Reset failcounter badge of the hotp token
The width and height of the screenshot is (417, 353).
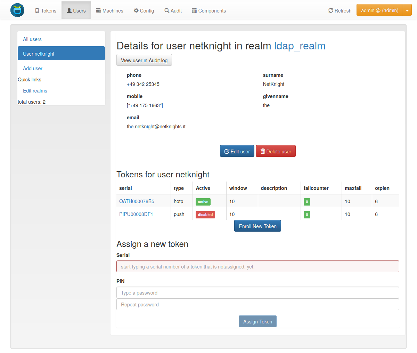tap(307, 202)
